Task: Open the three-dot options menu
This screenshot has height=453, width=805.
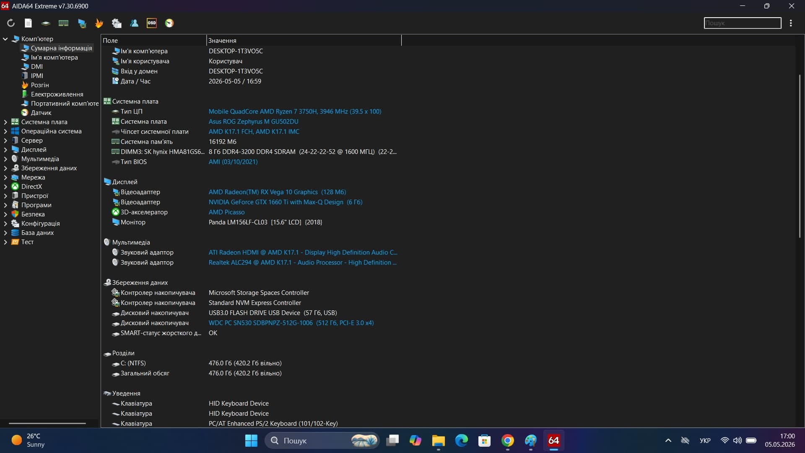Action: (791, 23)
